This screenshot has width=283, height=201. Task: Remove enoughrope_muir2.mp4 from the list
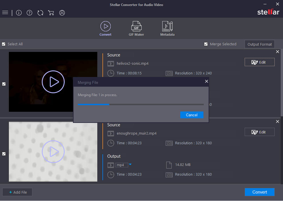click(278, 121)
